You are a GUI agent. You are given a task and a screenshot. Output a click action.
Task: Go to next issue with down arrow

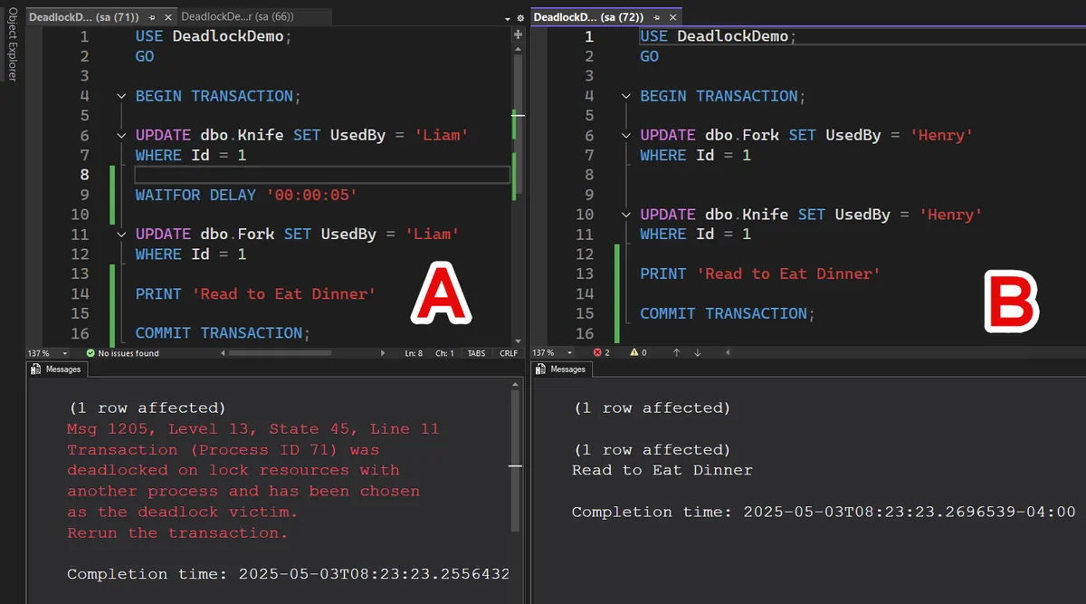pos(697,352)
